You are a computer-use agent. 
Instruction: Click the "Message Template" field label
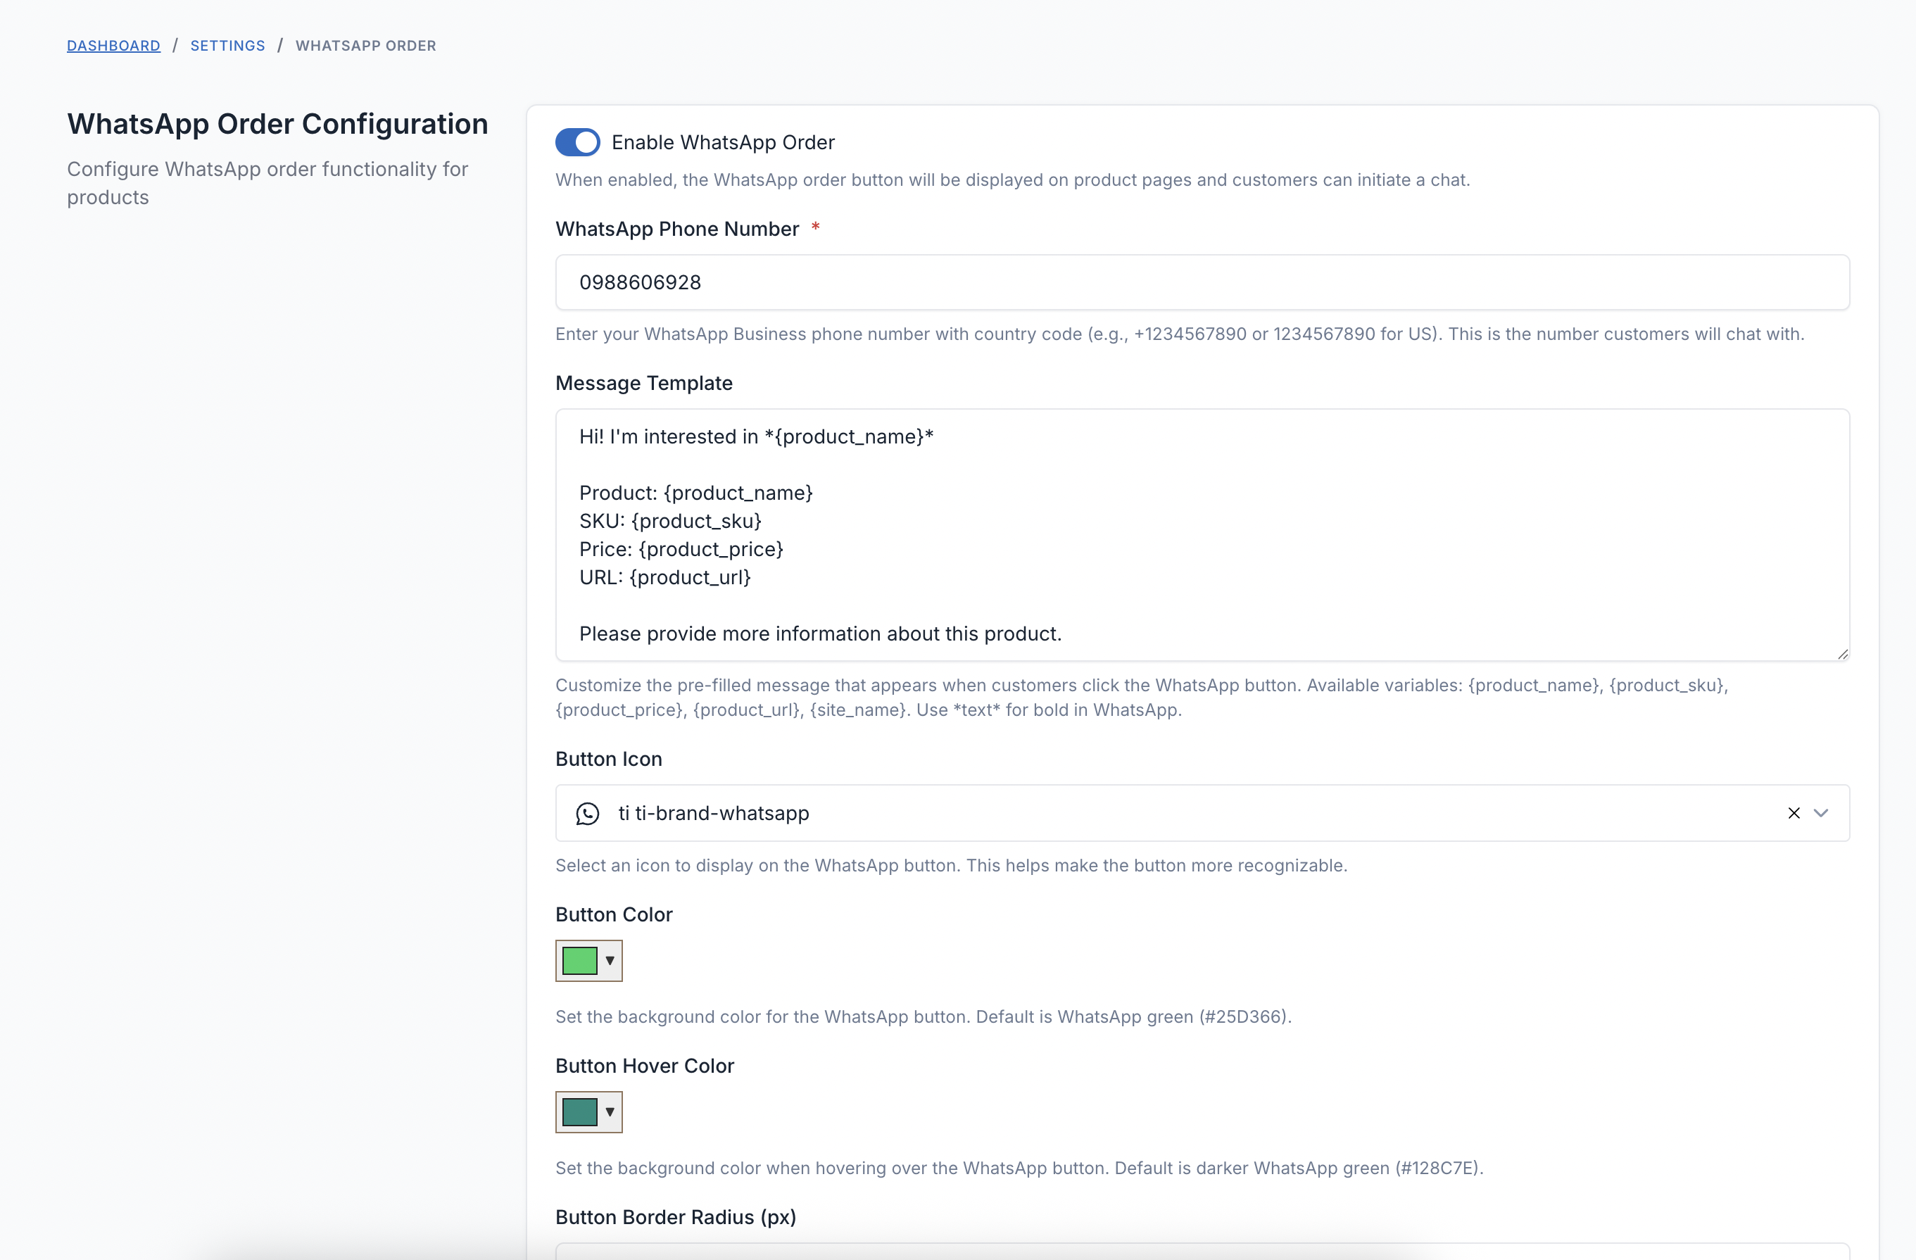point(643,383)
